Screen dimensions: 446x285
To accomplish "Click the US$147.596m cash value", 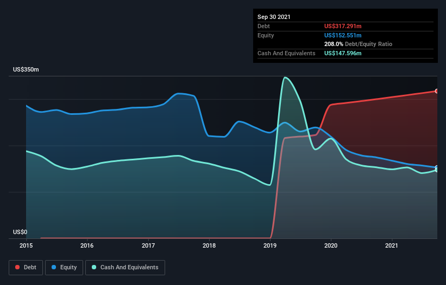I will pyautogui.click(x=343, y=53).
